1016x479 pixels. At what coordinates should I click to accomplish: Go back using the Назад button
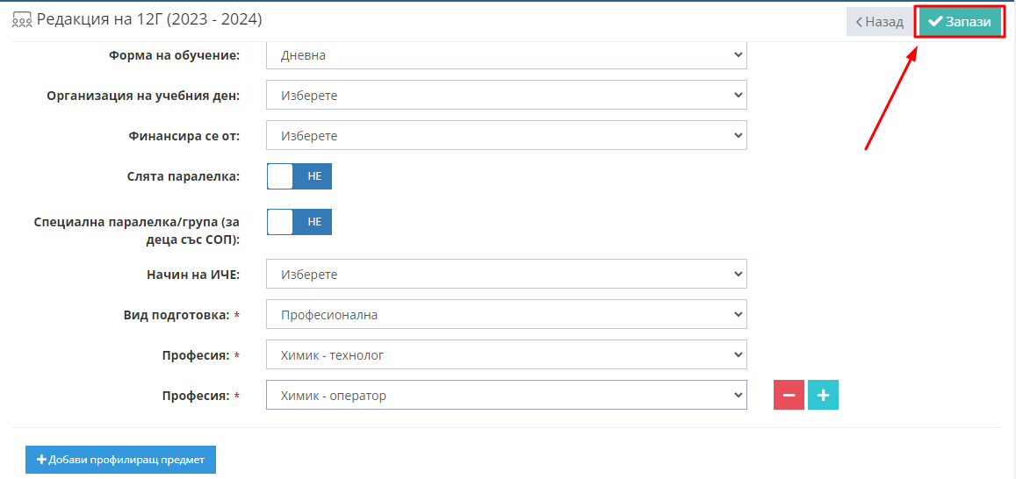coord(880,22)
